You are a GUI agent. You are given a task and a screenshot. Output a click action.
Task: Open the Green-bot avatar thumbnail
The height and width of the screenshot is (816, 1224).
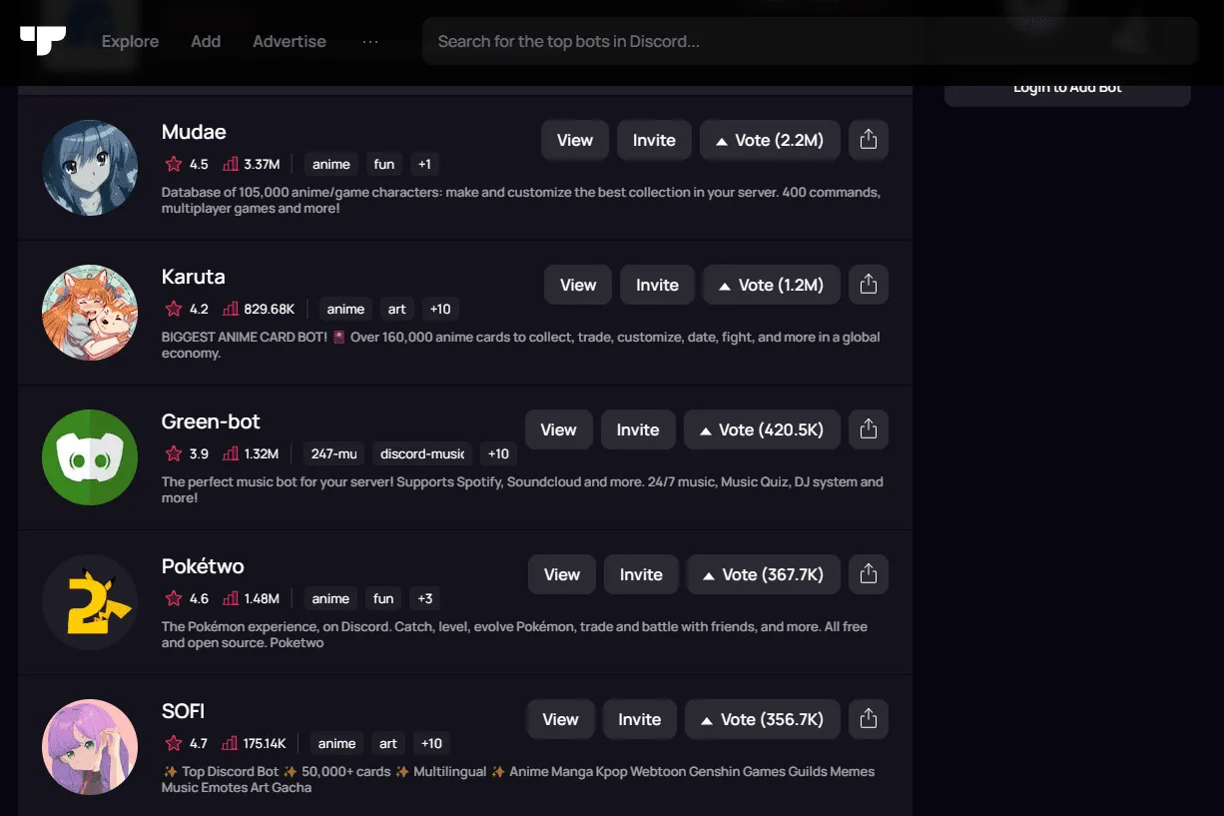click(x=90, y=457)
